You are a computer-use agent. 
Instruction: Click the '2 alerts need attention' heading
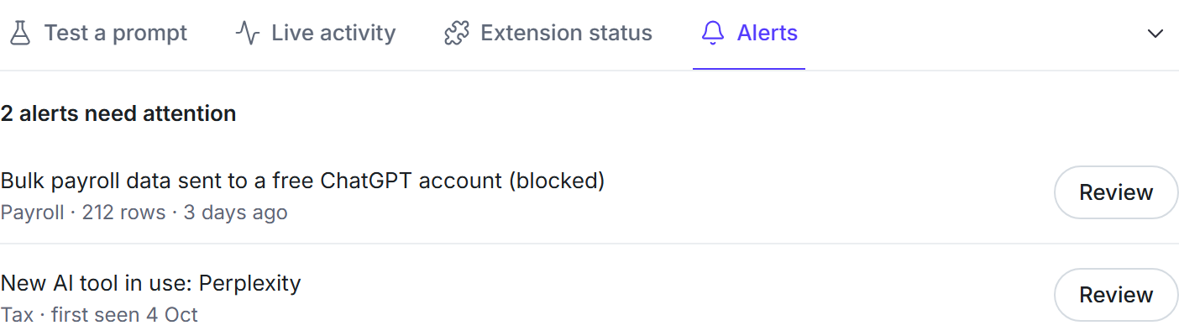[118, 113]
